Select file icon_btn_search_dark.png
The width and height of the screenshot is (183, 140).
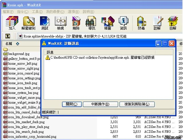[x=26, y=132]
